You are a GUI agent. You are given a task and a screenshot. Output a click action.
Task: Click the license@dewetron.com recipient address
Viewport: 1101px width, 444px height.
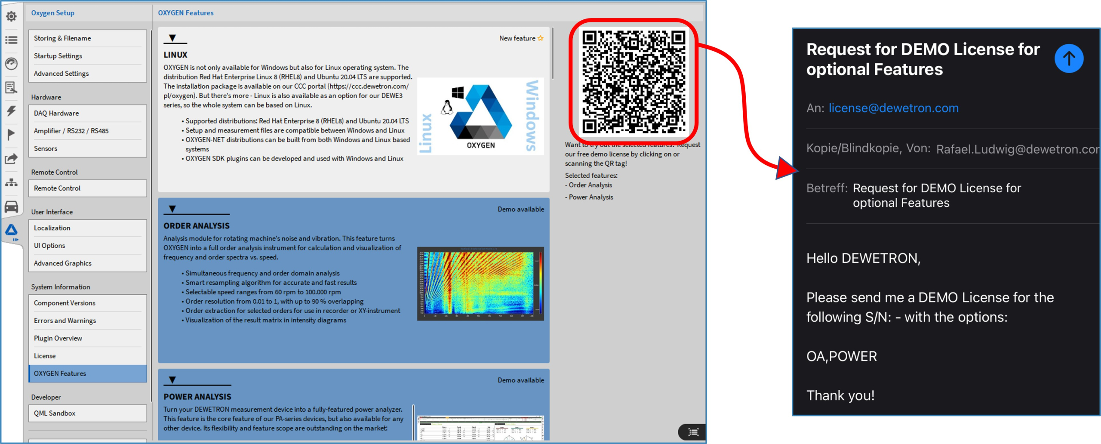point(893,108)
